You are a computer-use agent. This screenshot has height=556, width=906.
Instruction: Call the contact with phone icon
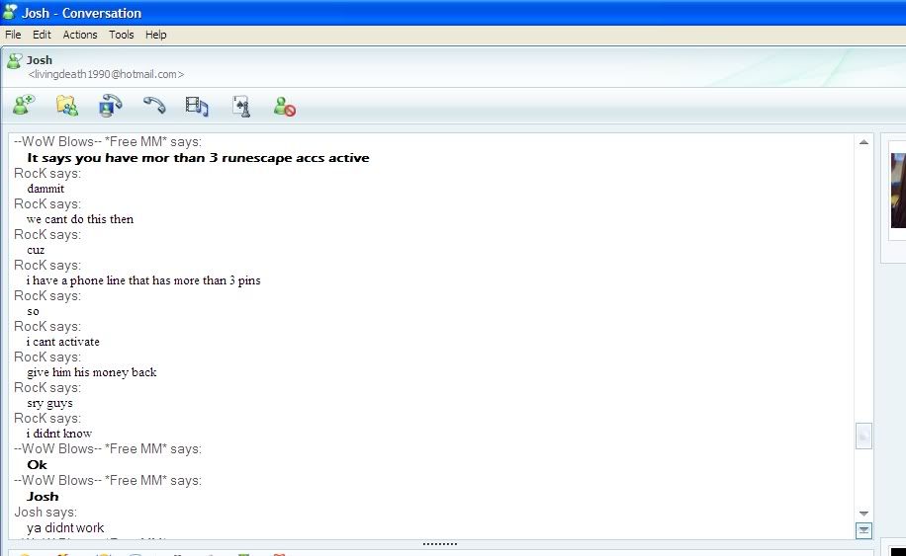pyautogui.click(x=154, y=105)
